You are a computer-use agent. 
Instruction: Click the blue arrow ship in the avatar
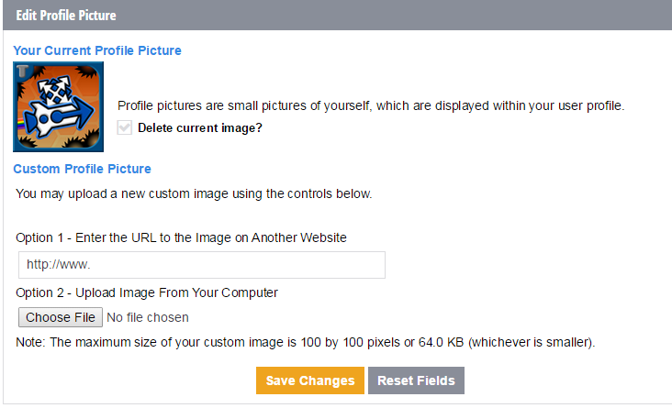click(x=59, y=115)
